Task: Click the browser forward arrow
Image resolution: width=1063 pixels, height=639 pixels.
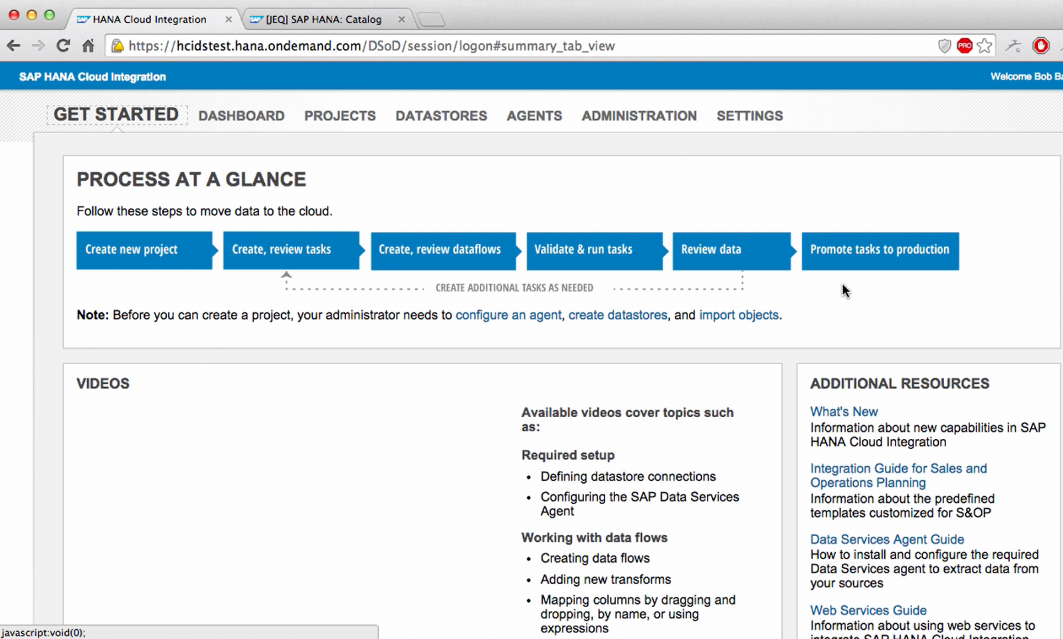Action: click(39, 46)
